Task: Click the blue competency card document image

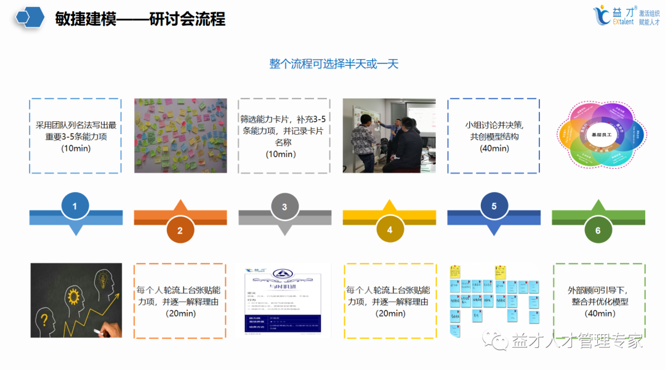Action: (283, 300)
